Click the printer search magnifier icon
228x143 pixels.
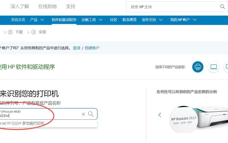[x=91, y=114]
